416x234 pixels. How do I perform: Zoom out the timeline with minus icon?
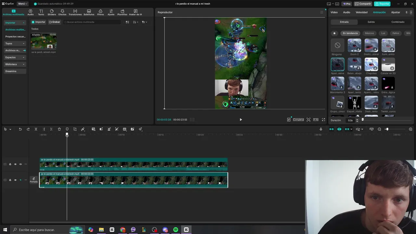coord(379,129)
